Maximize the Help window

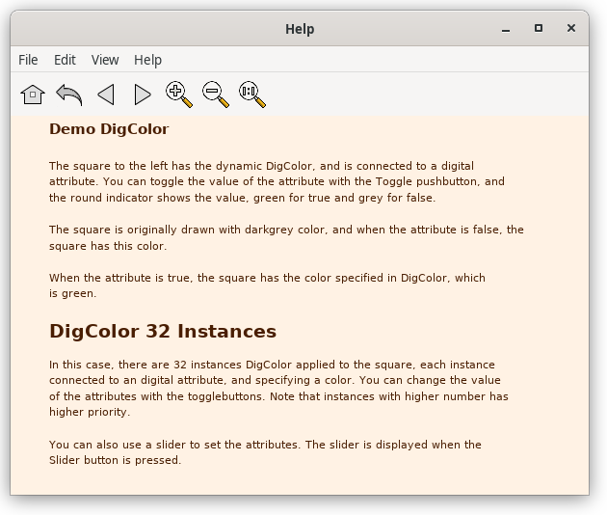tap(539, 28)
